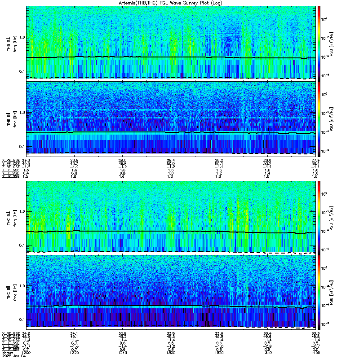Click the THB X_RE_GSE value '29.0'
This screenshot has width=337, height=359.
tap(26, 160)
